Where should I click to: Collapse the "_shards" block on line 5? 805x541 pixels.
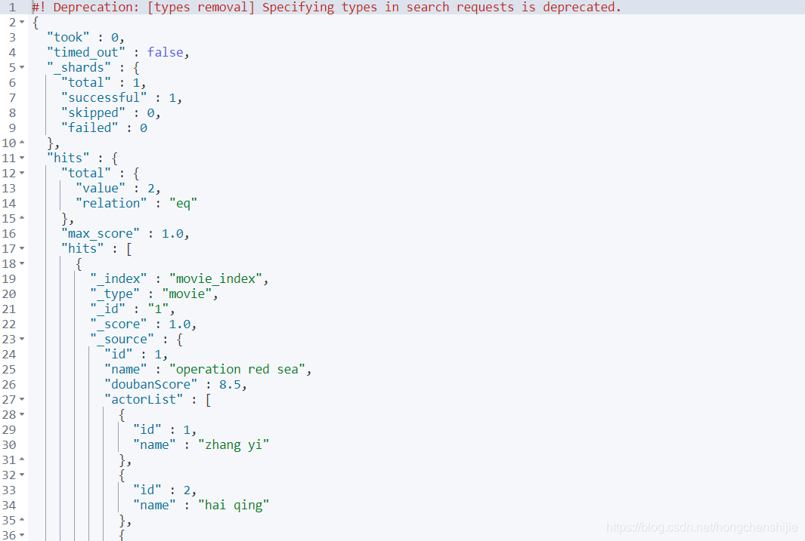[x=22, y=67]
